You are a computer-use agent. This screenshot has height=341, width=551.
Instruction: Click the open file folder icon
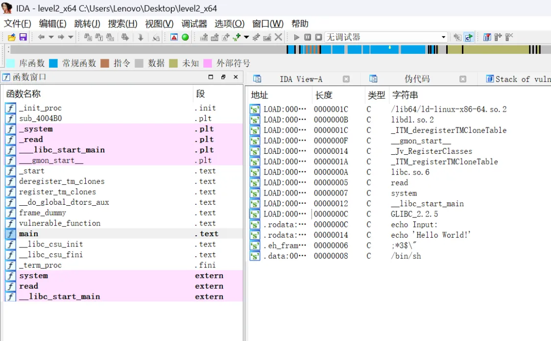pyautogui.click(x=12, y=37)
